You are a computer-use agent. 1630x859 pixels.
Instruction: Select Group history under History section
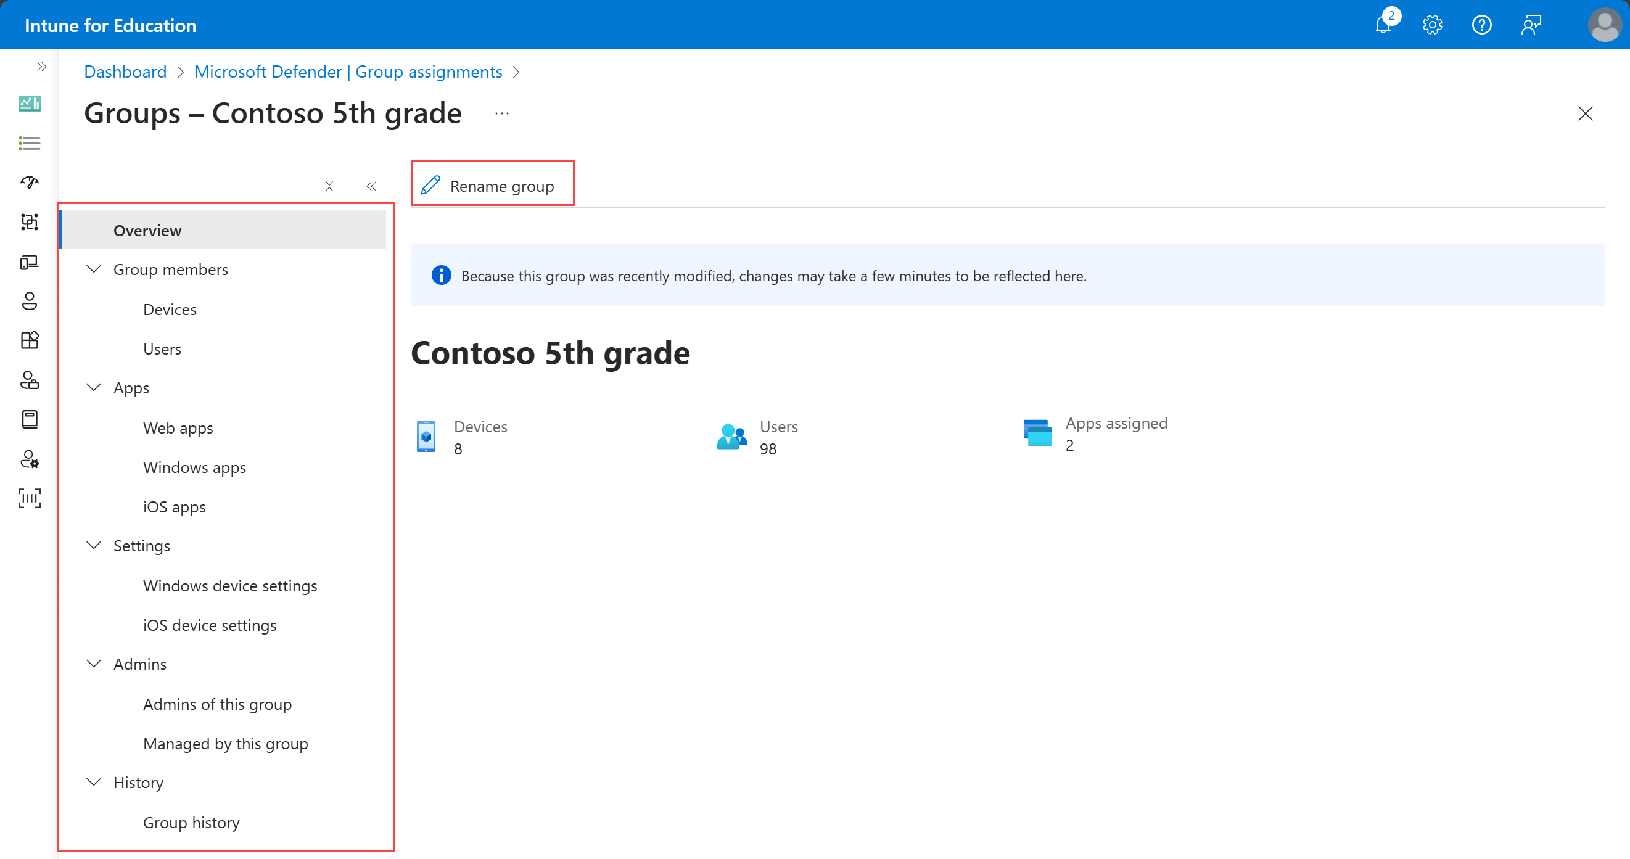[x=192, y=821]
